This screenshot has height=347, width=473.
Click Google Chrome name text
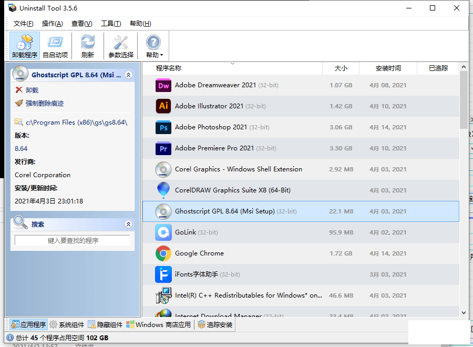tap(199, 253)
